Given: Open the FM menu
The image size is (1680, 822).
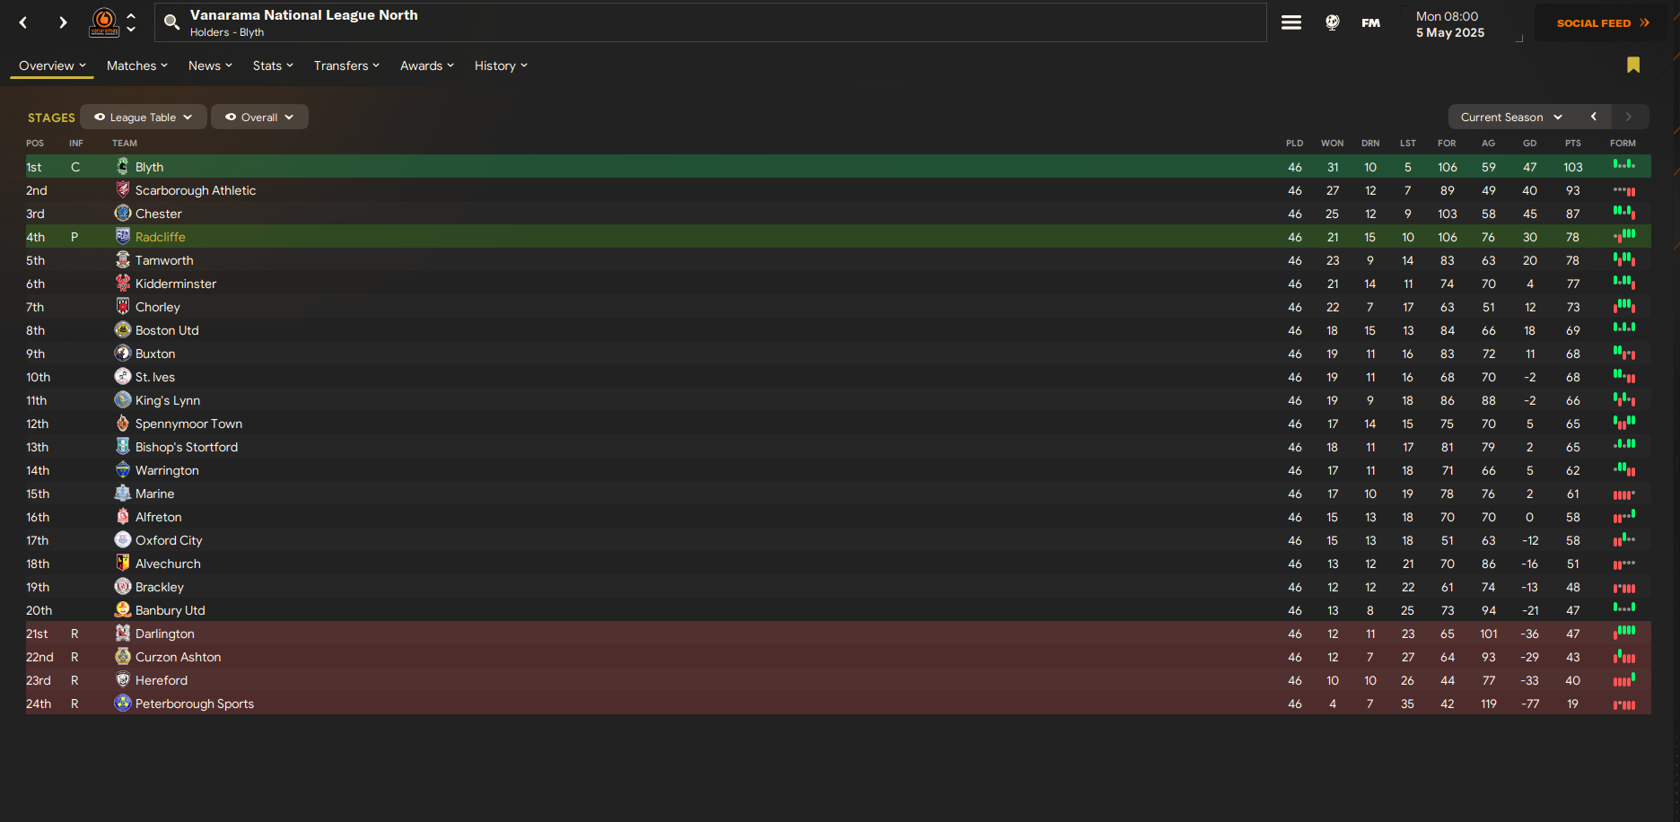Looking at the screenshot, I should pos(1370,23).
